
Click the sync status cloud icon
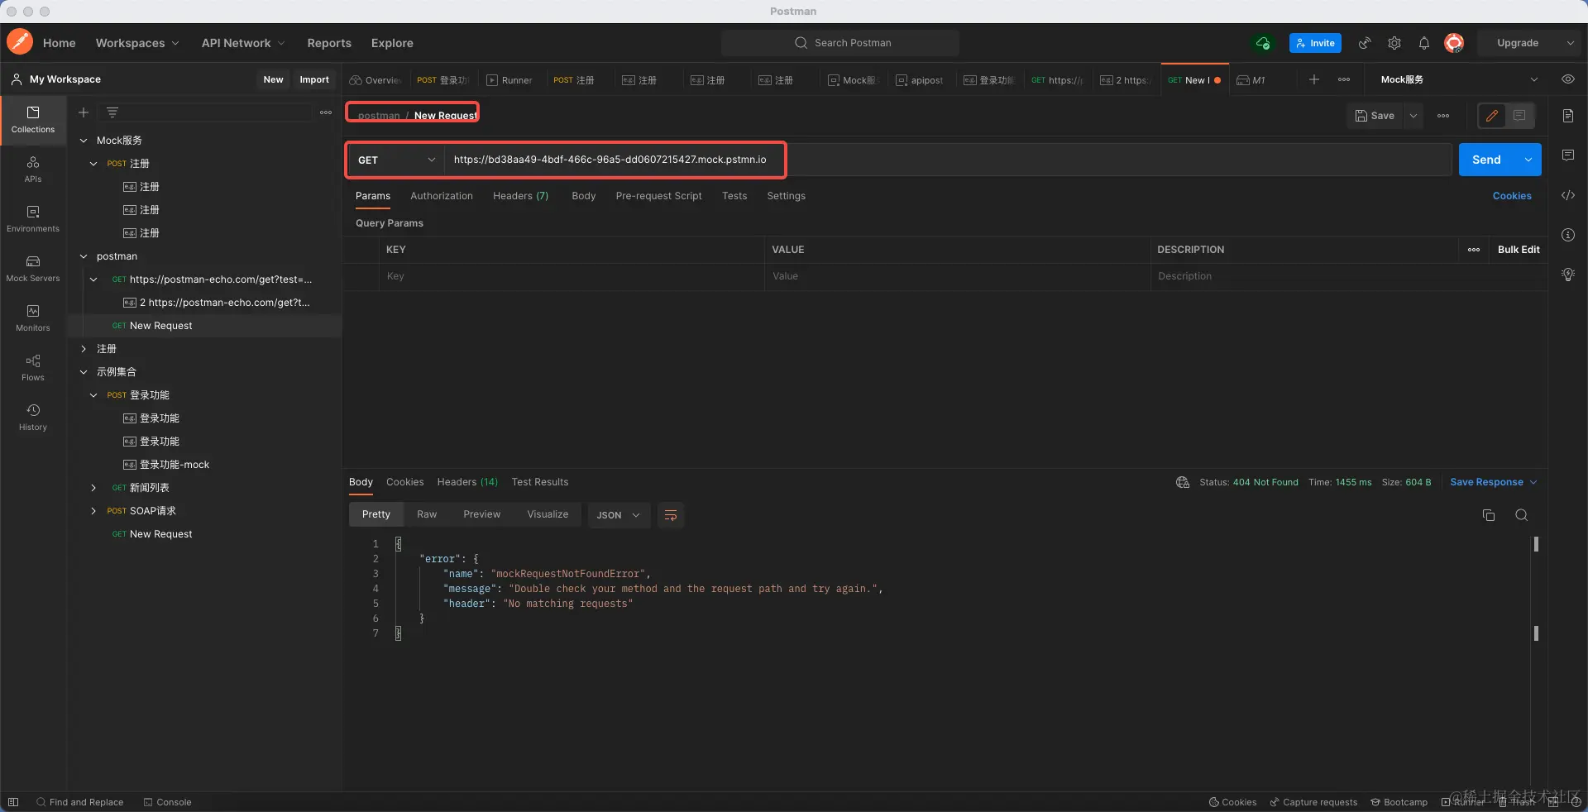[x=1263, y=43]
